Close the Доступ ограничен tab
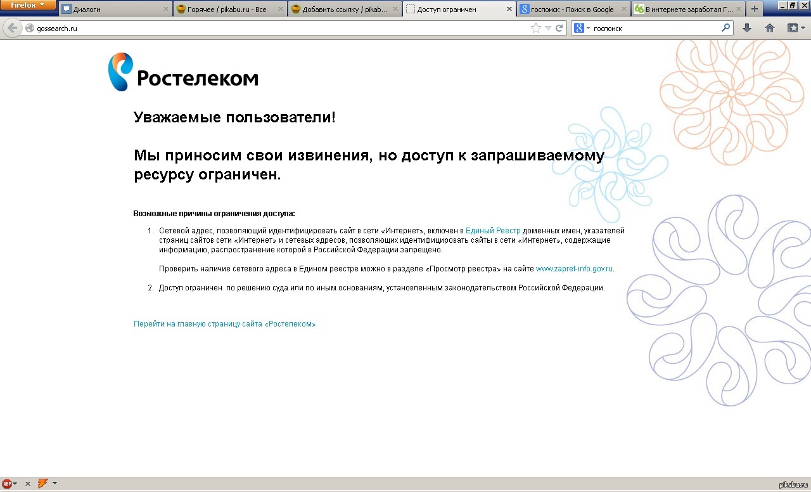The image size is (811, 492). [x=509, y=10]
